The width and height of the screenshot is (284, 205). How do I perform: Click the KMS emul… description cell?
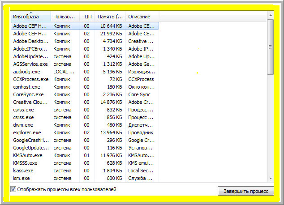pos(141,163)
